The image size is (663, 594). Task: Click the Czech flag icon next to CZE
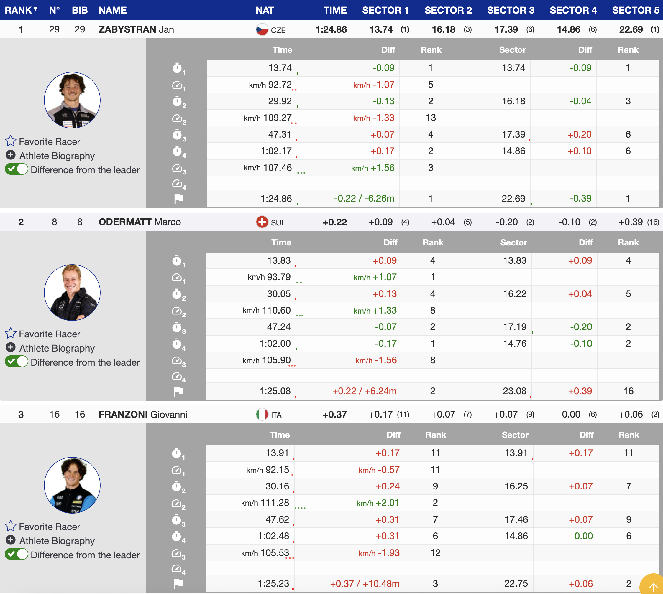pos(262,30)
